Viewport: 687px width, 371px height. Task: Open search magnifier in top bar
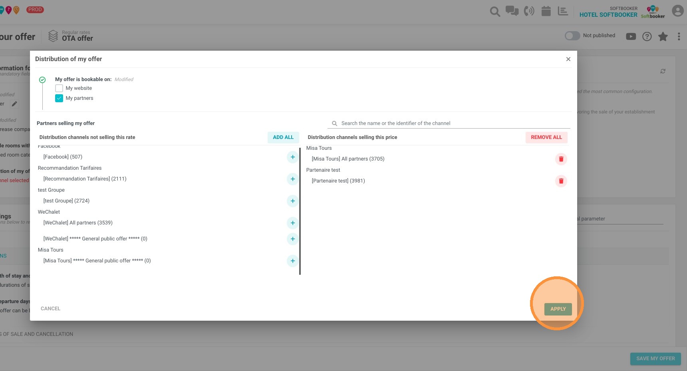[x=495, y=12]
